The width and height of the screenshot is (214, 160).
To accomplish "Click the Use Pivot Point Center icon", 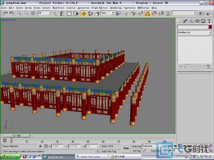I will point(118,13).
